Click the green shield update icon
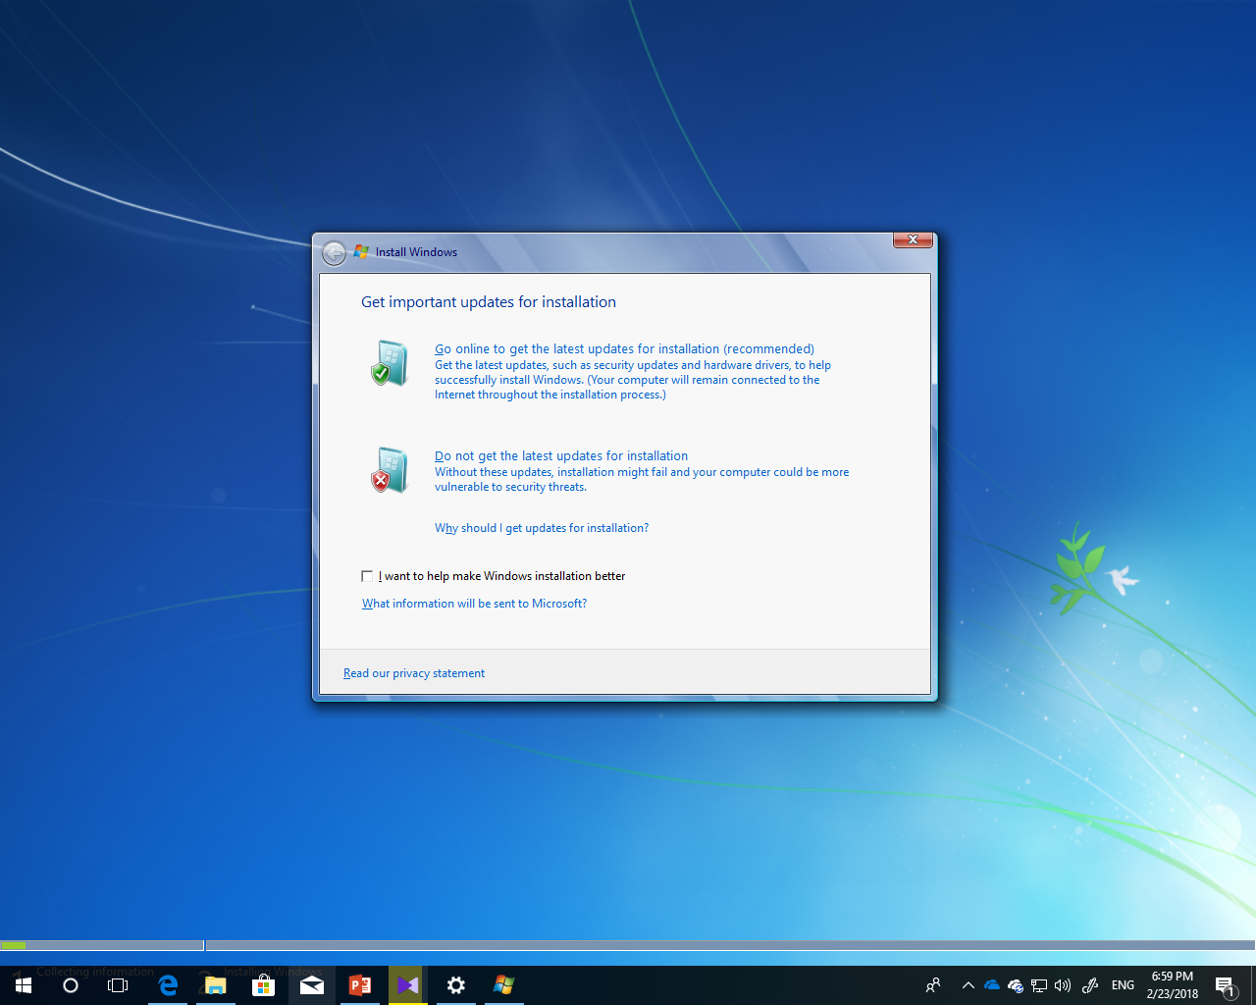The height and width of the screenshot is (1005, 1256). click(x=390, y=363)
